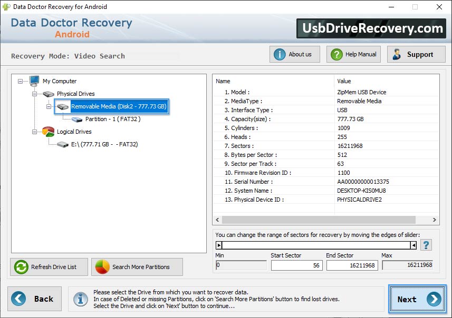Close the Data Doctor Recovery window

tap(439, 7)
